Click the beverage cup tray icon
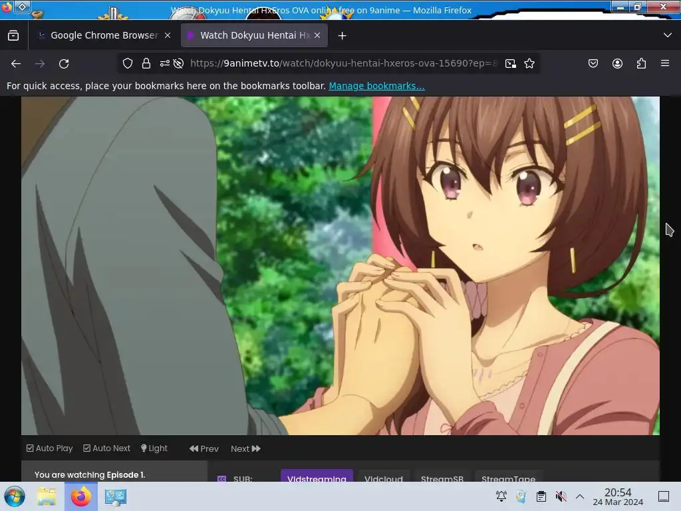The height and width of the screenshot is (511, 681). point(521,496)
